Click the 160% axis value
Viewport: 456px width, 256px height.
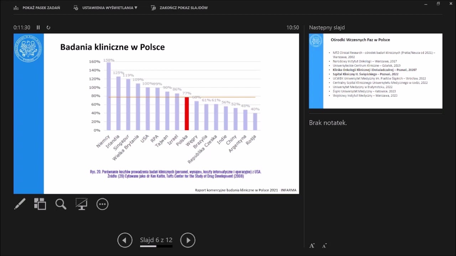(94, 62)
